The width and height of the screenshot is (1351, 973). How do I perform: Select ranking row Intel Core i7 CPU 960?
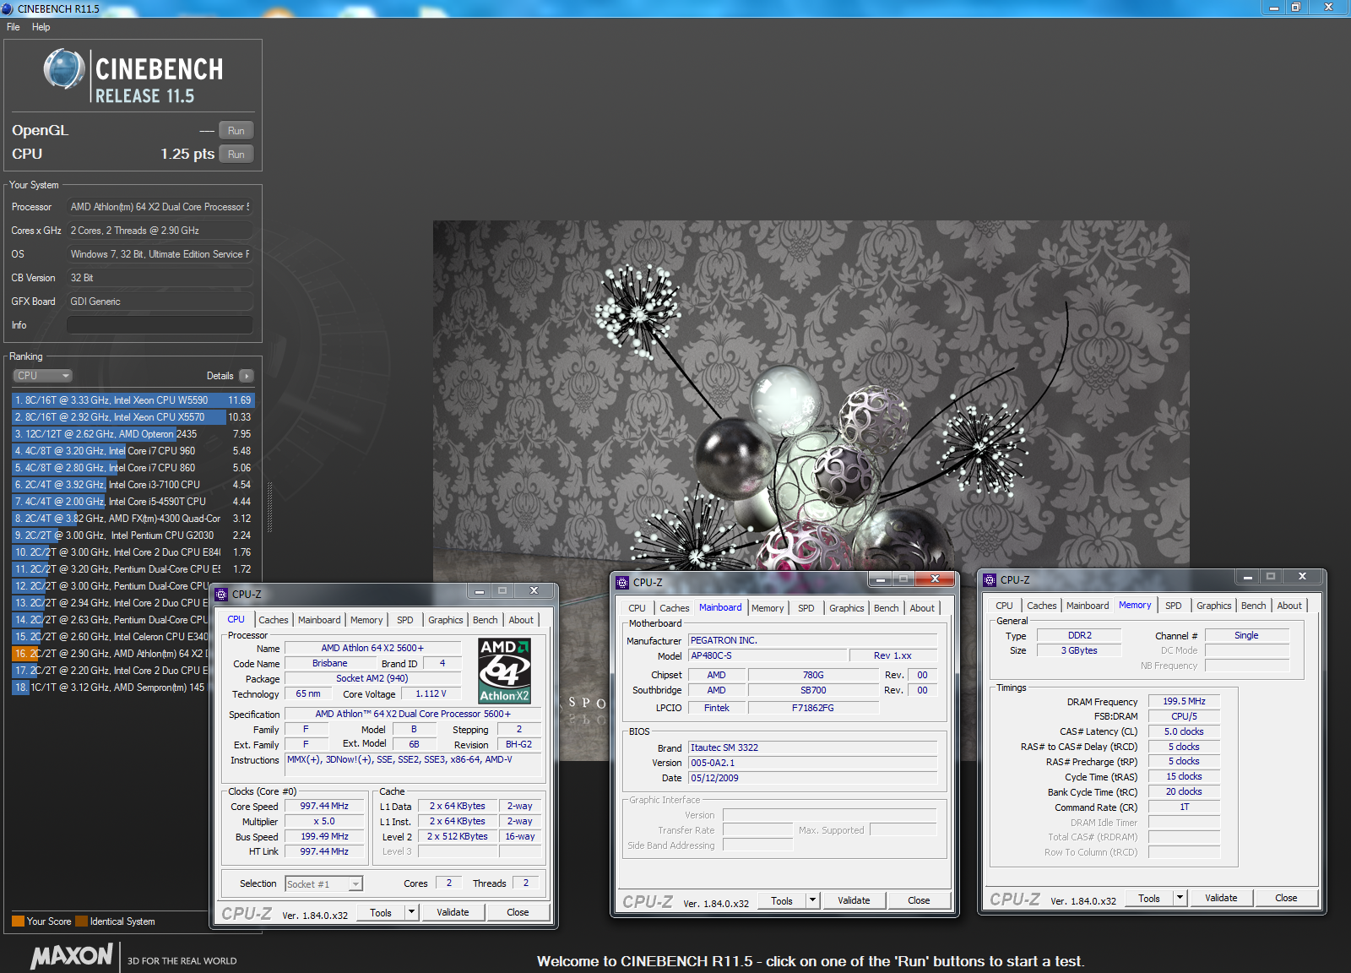(133, 451)
